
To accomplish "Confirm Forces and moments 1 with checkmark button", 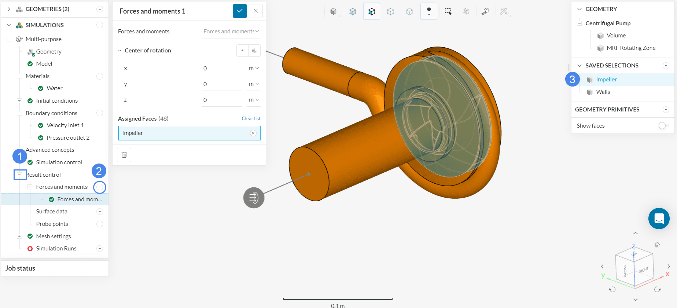I will (240, 11).
